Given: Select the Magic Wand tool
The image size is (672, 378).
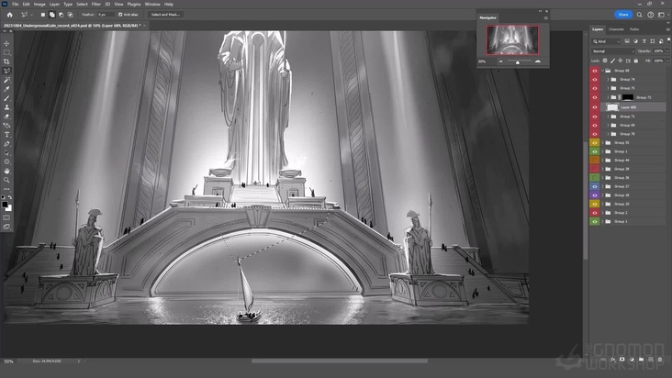Looking at the screenshot, I should click(x=6, y=80).
